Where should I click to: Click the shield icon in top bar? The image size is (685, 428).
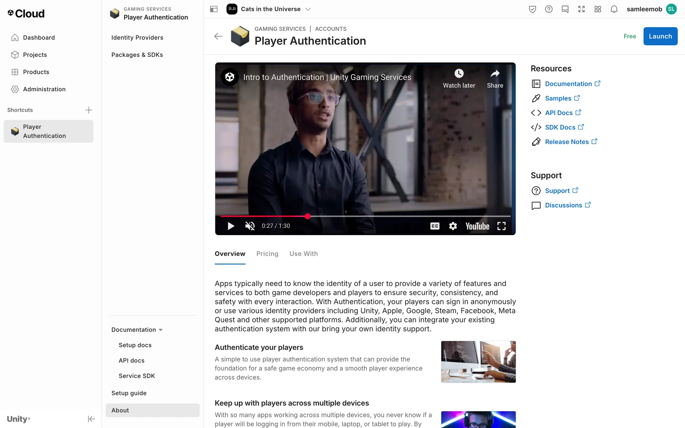(x=532, y=9)
